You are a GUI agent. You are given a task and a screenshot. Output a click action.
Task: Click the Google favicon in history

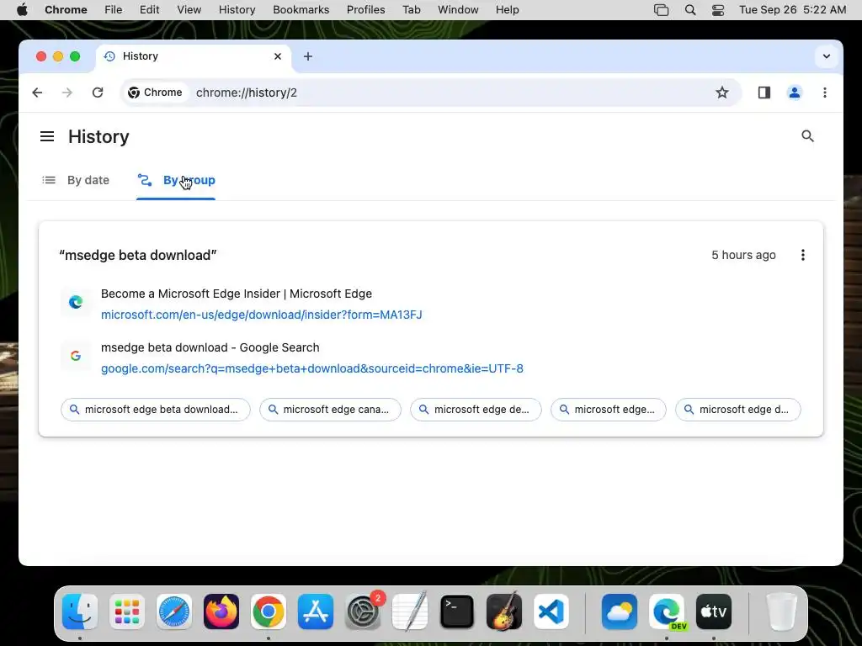(76, 356)
